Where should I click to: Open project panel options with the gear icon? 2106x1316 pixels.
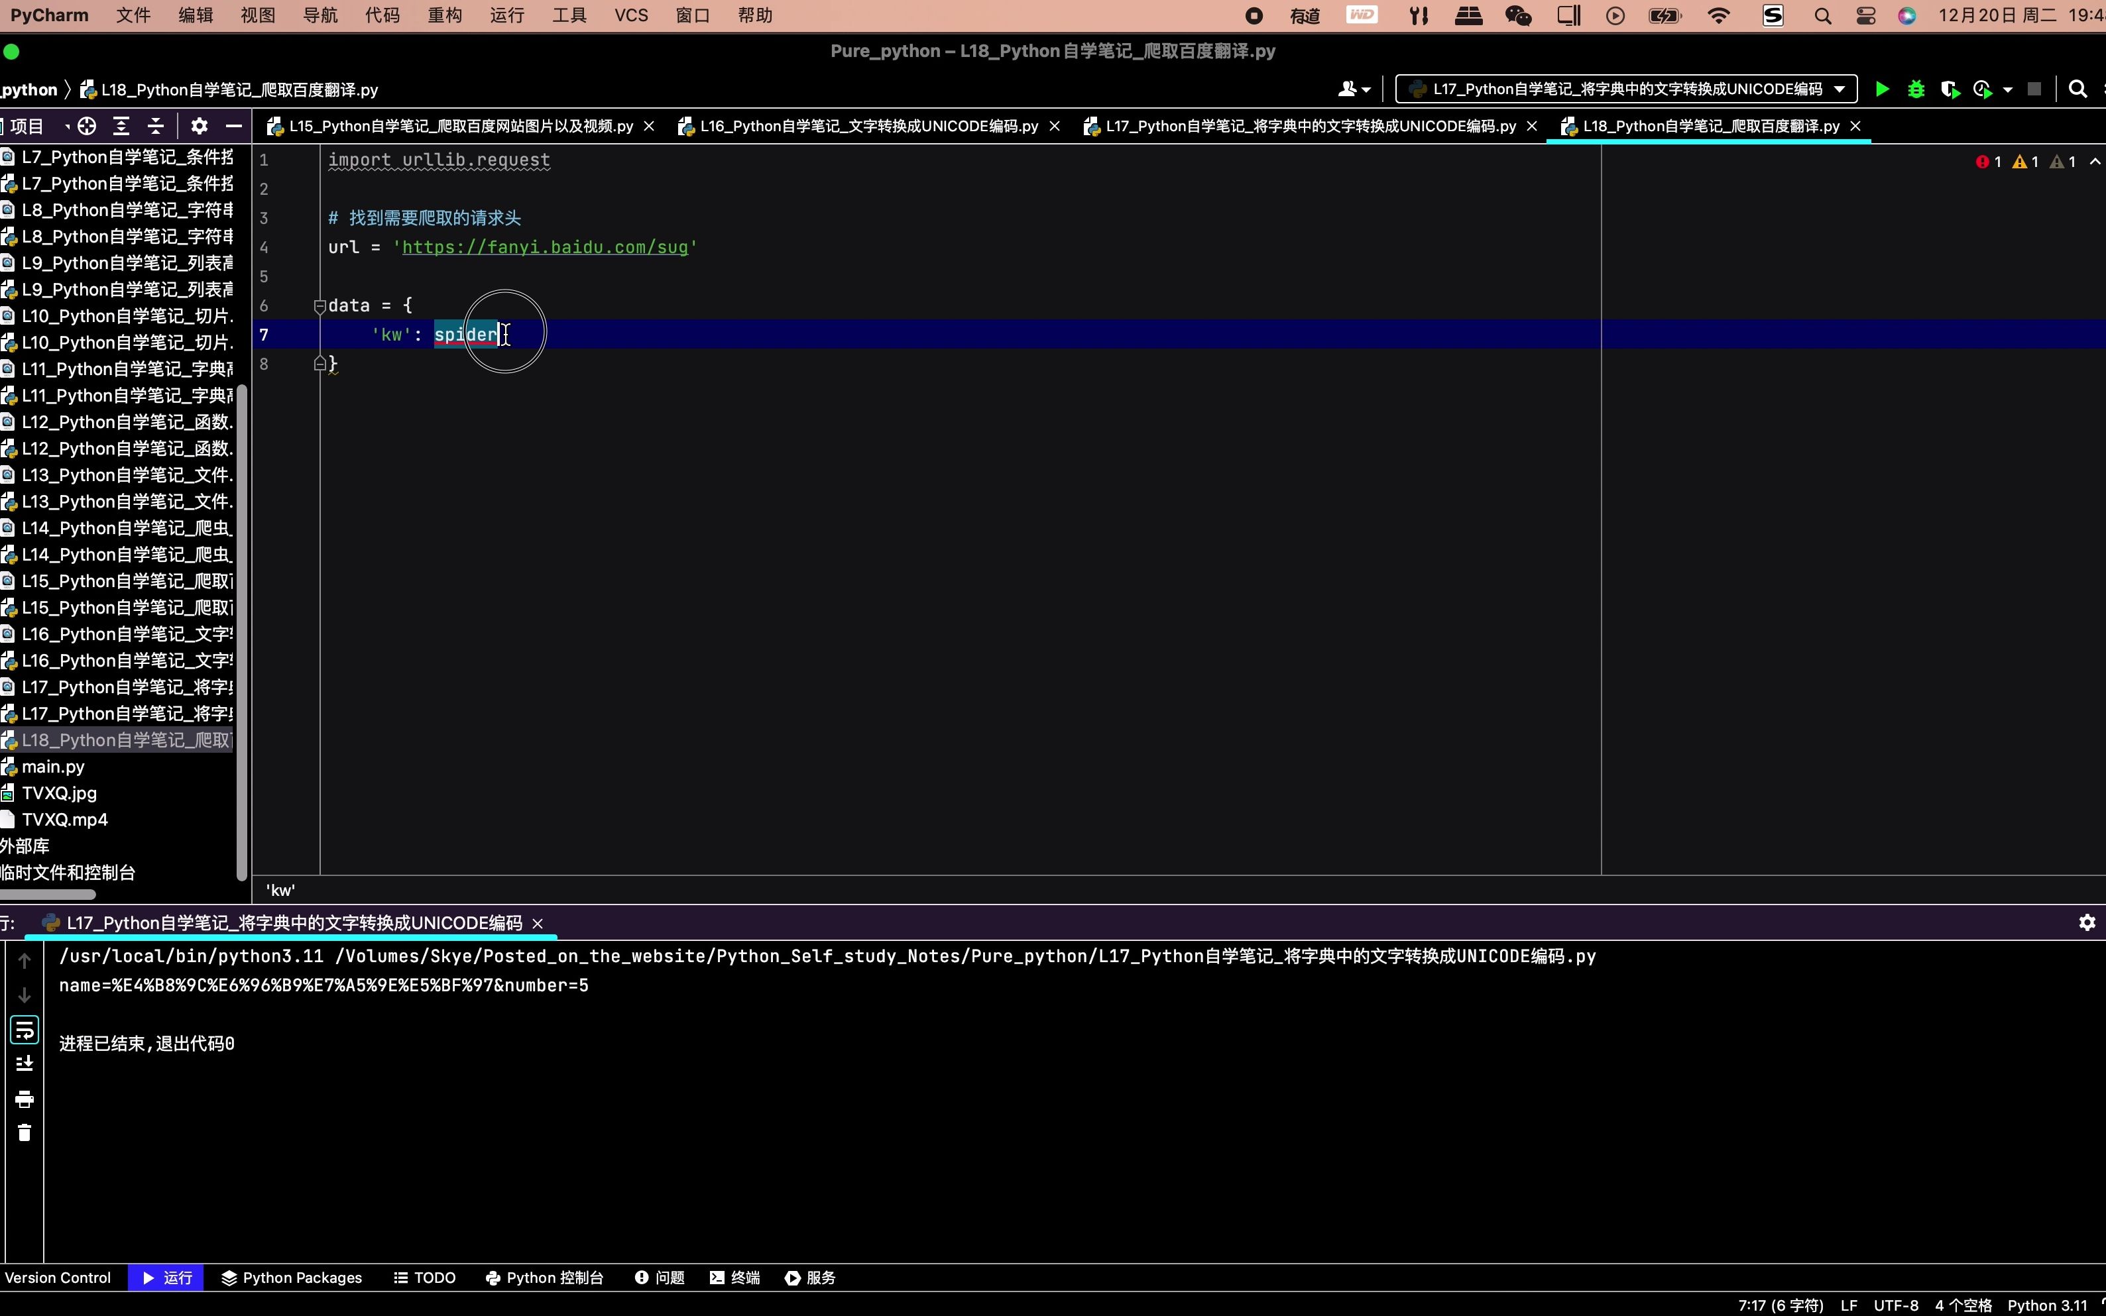tap(198, 125)
